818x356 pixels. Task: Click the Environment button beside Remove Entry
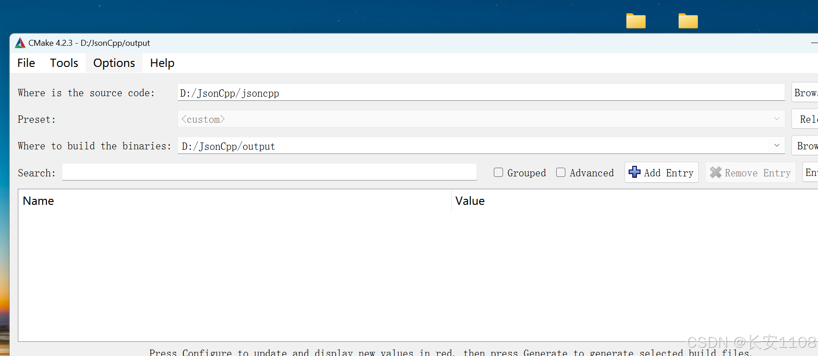pyautogui.click(x=810, y=172)
